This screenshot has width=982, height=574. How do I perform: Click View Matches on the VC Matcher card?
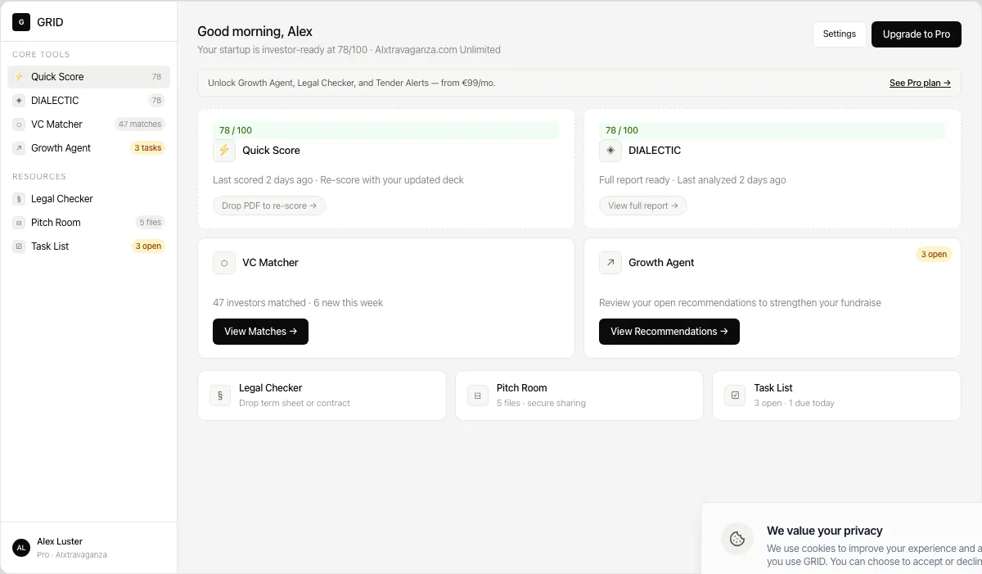click(260, 331)
